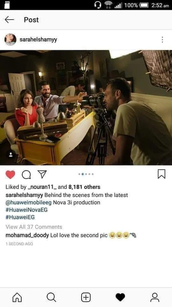Viewport: 172px width, 307px height.
Task: Tap the carousel page indicator dots
Action: [x=86, y=174]
